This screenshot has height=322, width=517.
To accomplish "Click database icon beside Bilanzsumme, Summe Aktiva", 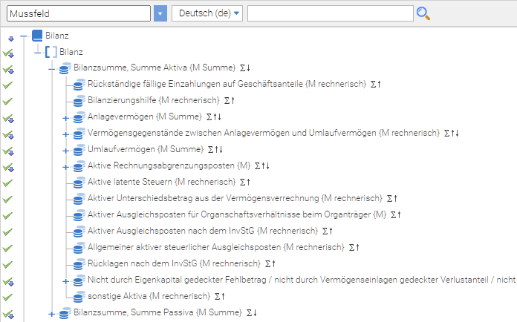I will [x=65, y=68].
